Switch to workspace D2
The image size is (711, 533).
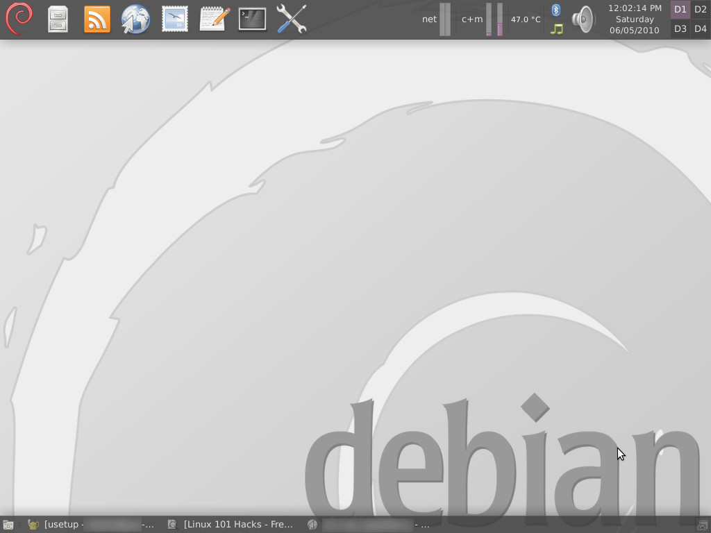[x=701, y=10]
